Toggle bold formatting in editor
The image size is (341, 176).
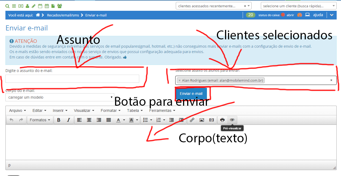click(59, 120)
